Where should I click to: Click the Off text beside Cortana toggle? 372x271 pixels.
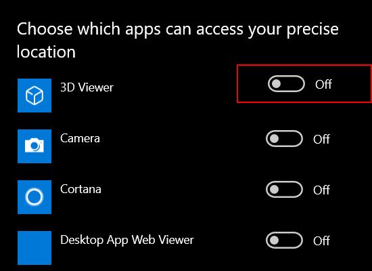[x=321, y=190]
